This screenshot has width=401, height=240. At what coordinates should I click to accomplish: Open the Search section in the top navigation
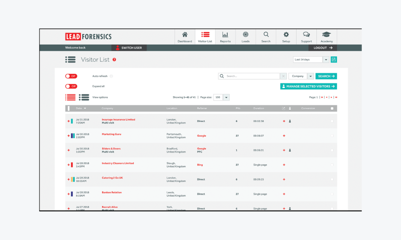266,37
